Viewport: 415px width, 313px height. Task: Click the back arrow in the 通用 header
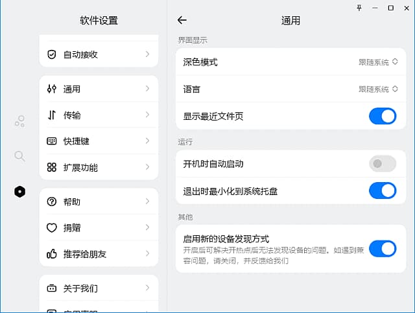pyautogui.click(x=182, y=21)
